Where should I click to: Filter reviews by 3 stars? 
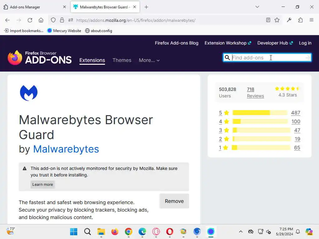point(224,130)
